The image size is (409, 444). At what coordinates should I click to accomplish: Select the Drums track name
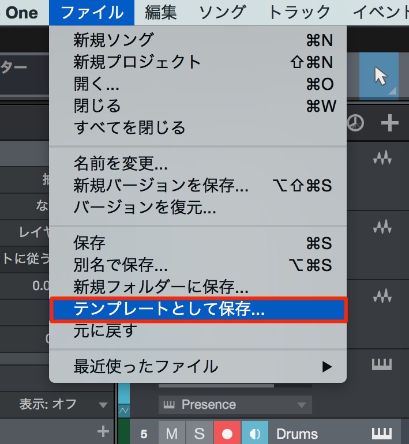[x=297, y=434]
